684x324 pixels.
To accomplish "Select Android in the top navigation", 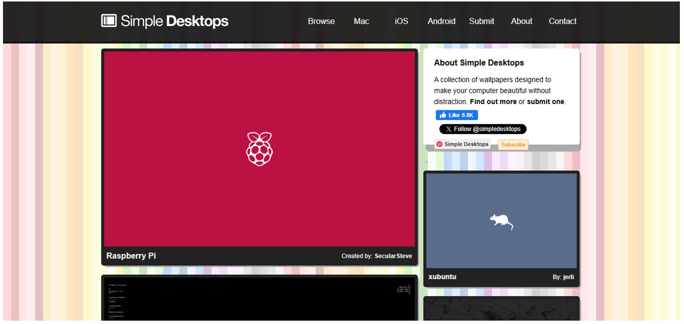I will (441, 21).
